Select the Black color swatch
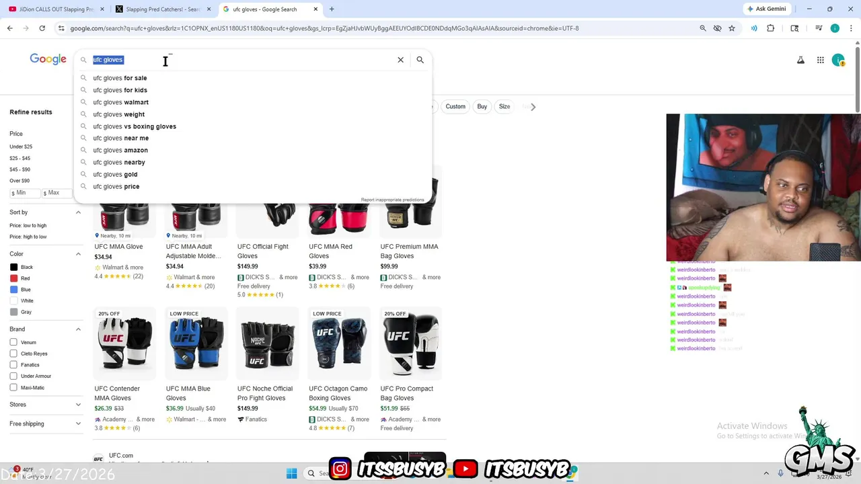Image resolution: width=861 pixels, height=484 pixels. coord(14,267)
